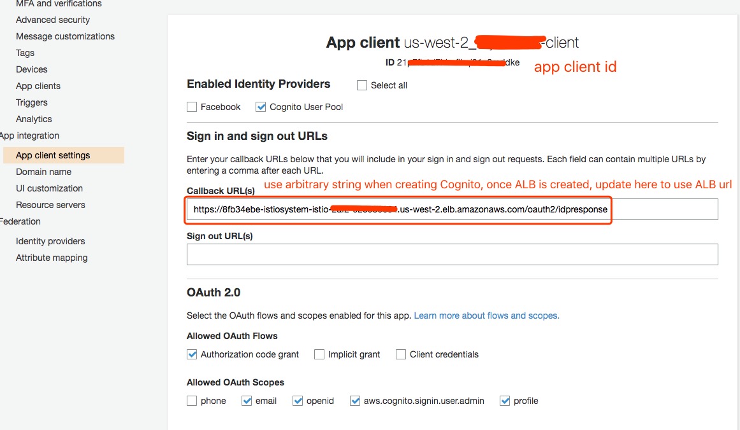740x430 pixels.
Task: Go to UI customization
Action: point(49,188)
